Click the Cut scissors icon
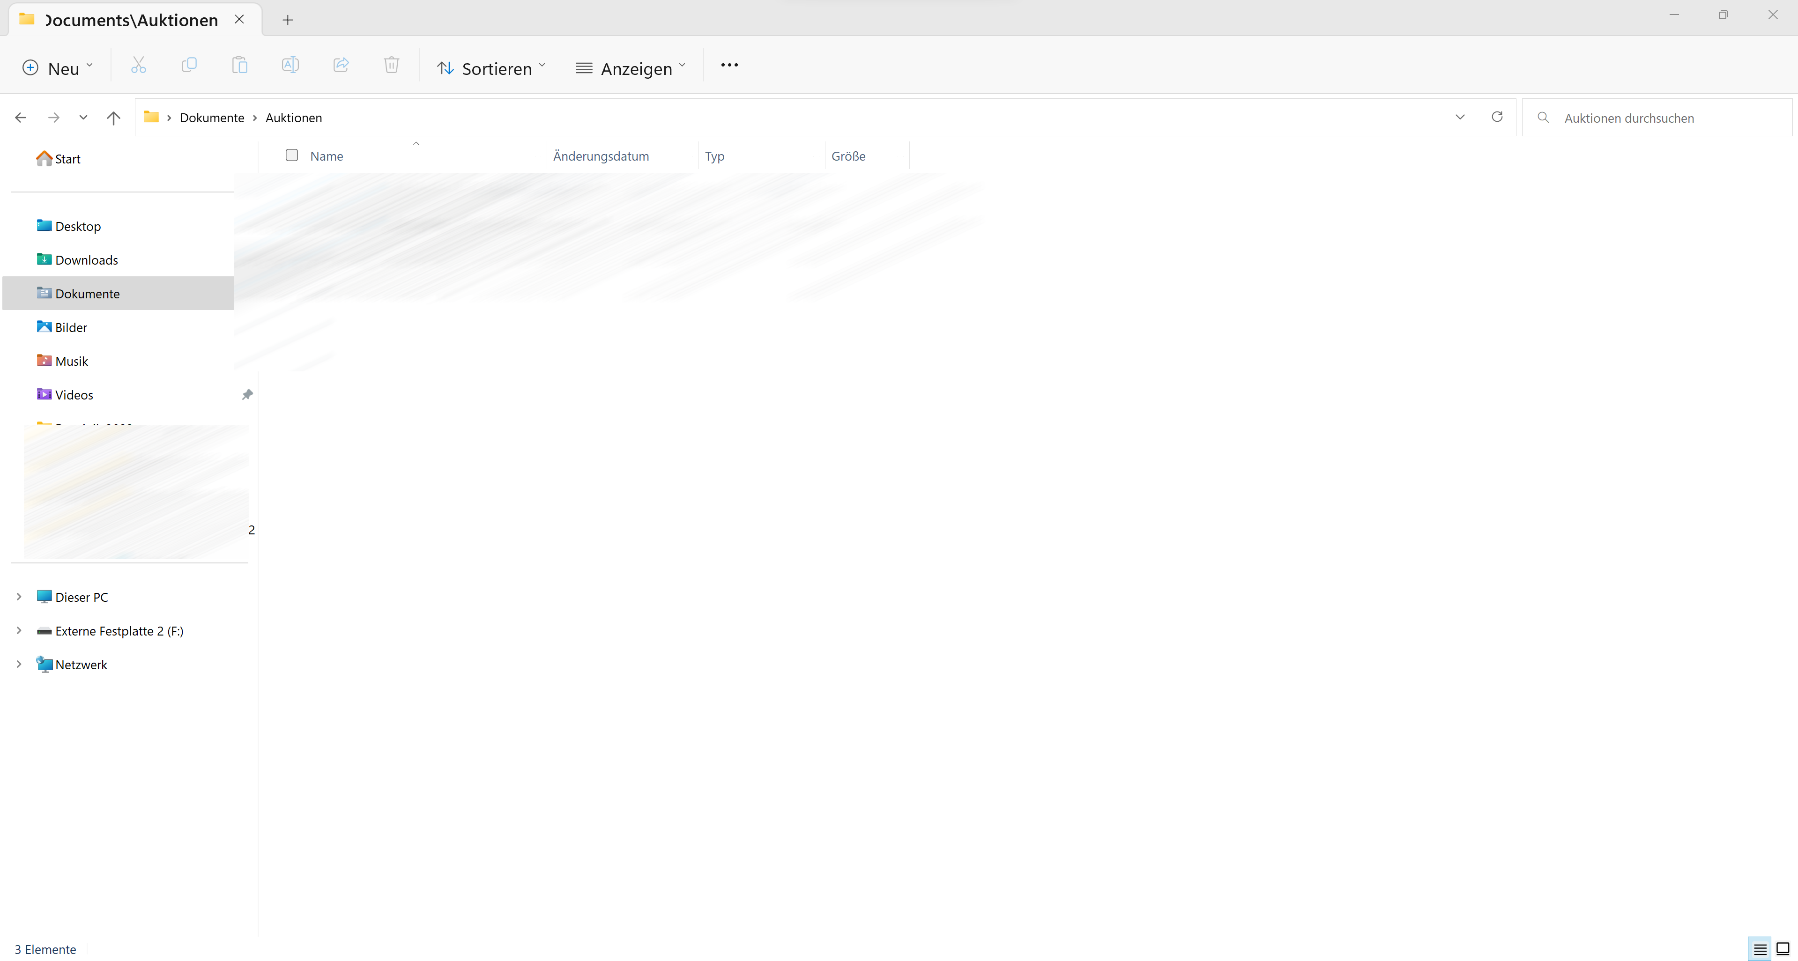This screenshot has height=961, width=1798. (x=138, y=66)
